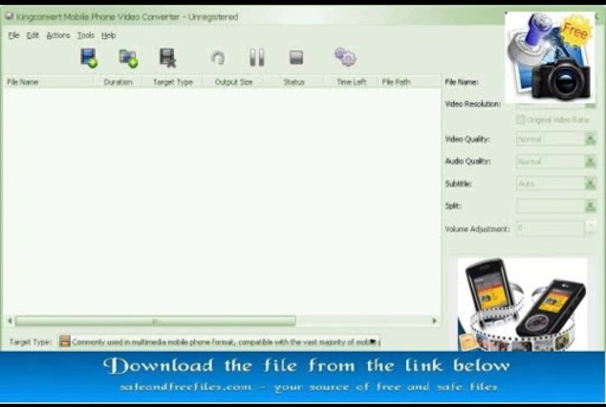Click the Target Type column header
This screenshot has width=606, height=407.
(173, 82)
